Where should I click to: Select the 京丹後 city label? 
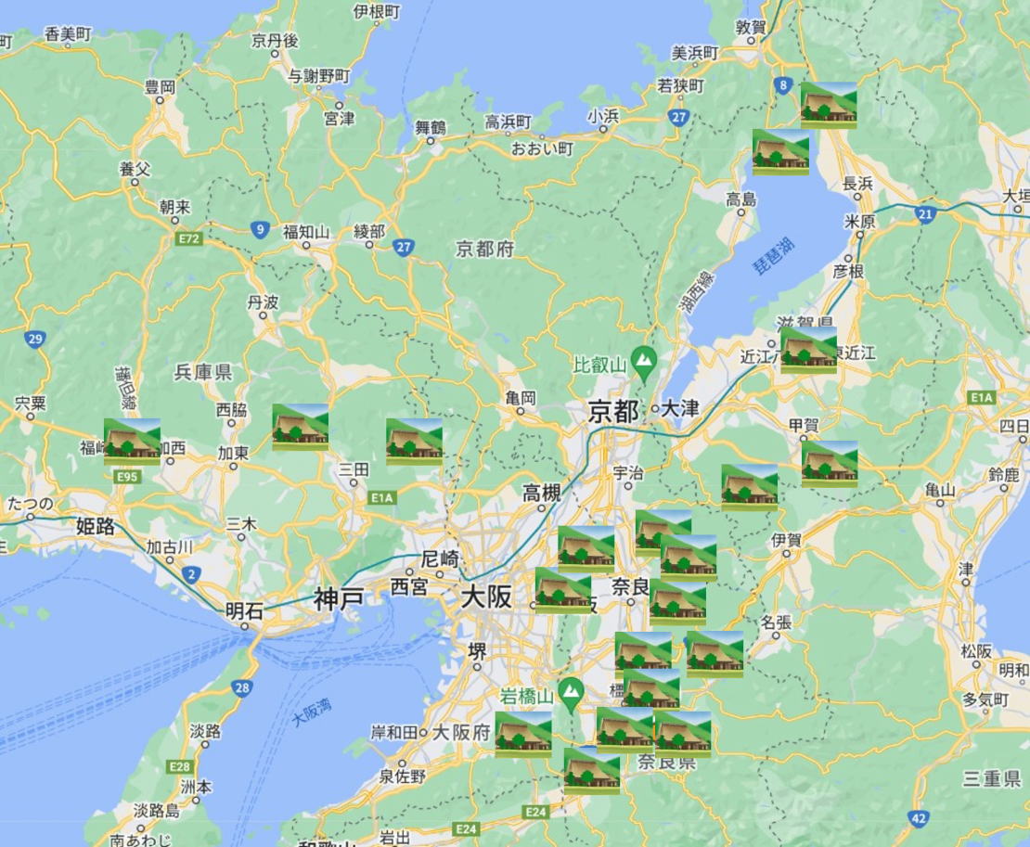point(276,41)
